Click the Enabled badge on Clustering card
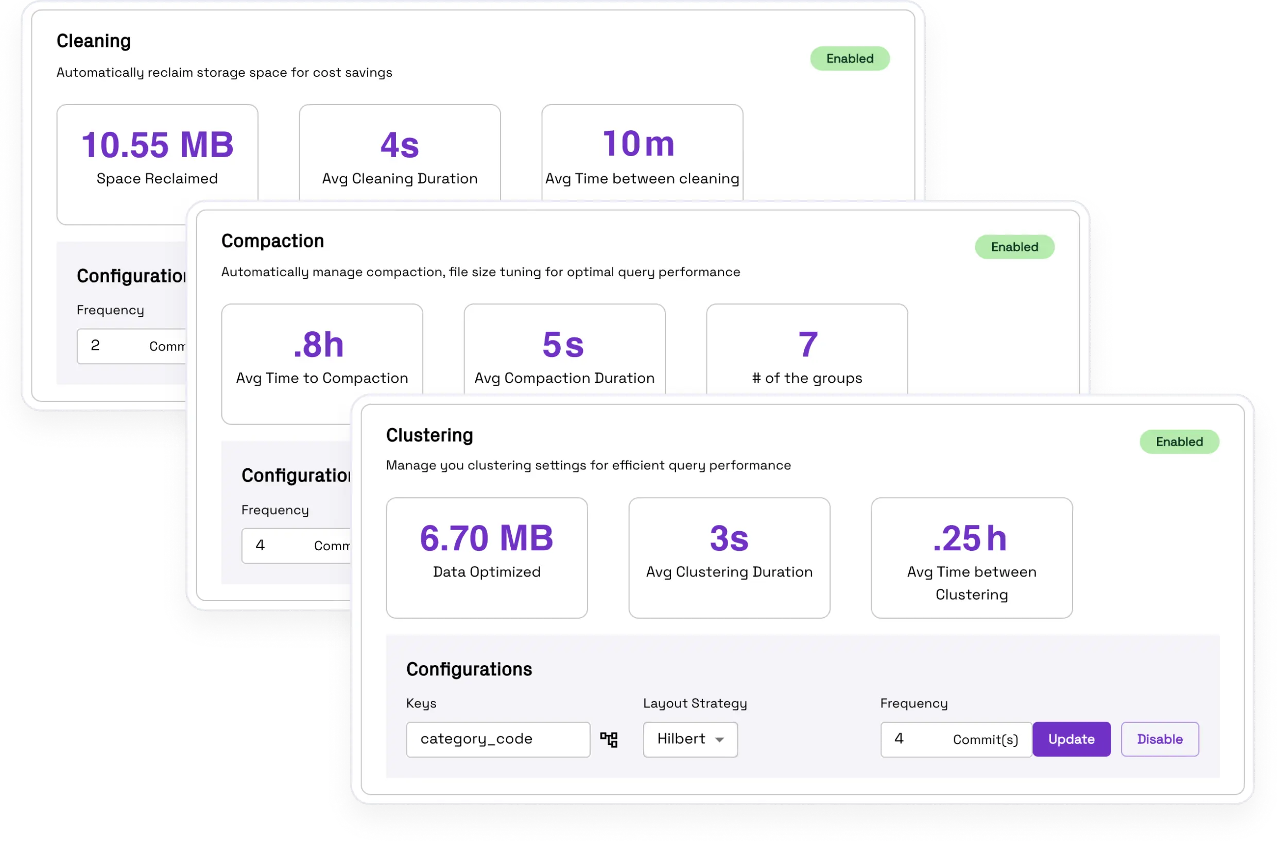 coord(1179,442)
